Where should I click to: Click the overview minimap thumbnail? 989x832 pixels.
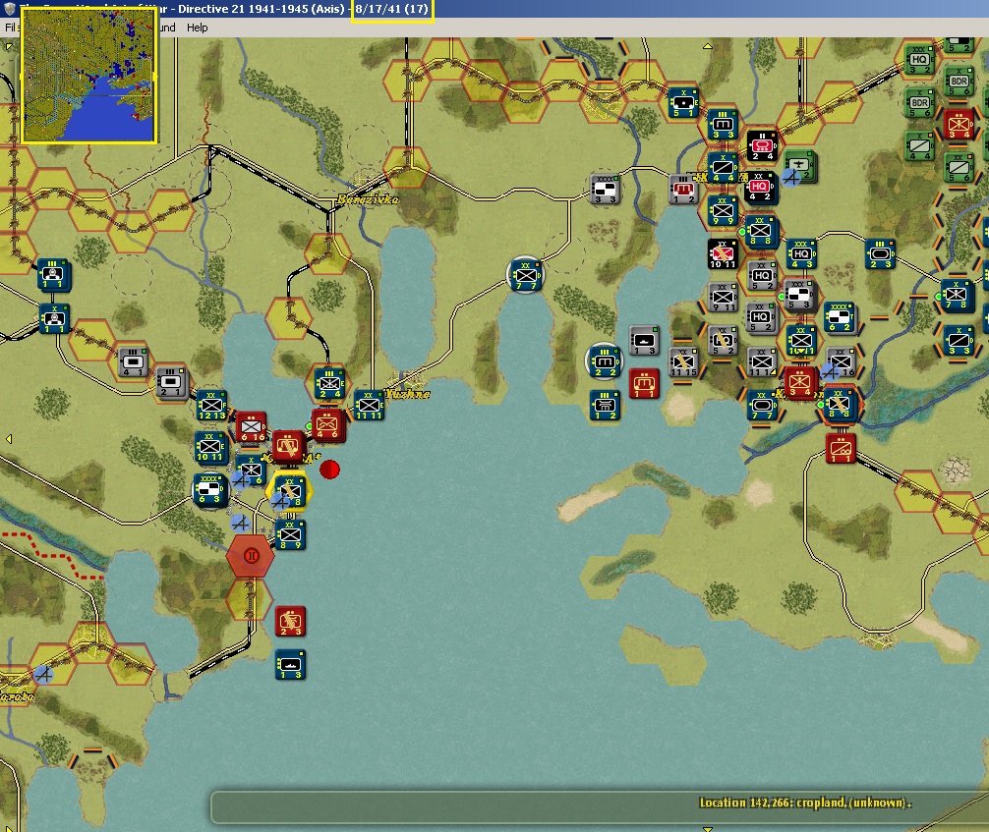88,75
